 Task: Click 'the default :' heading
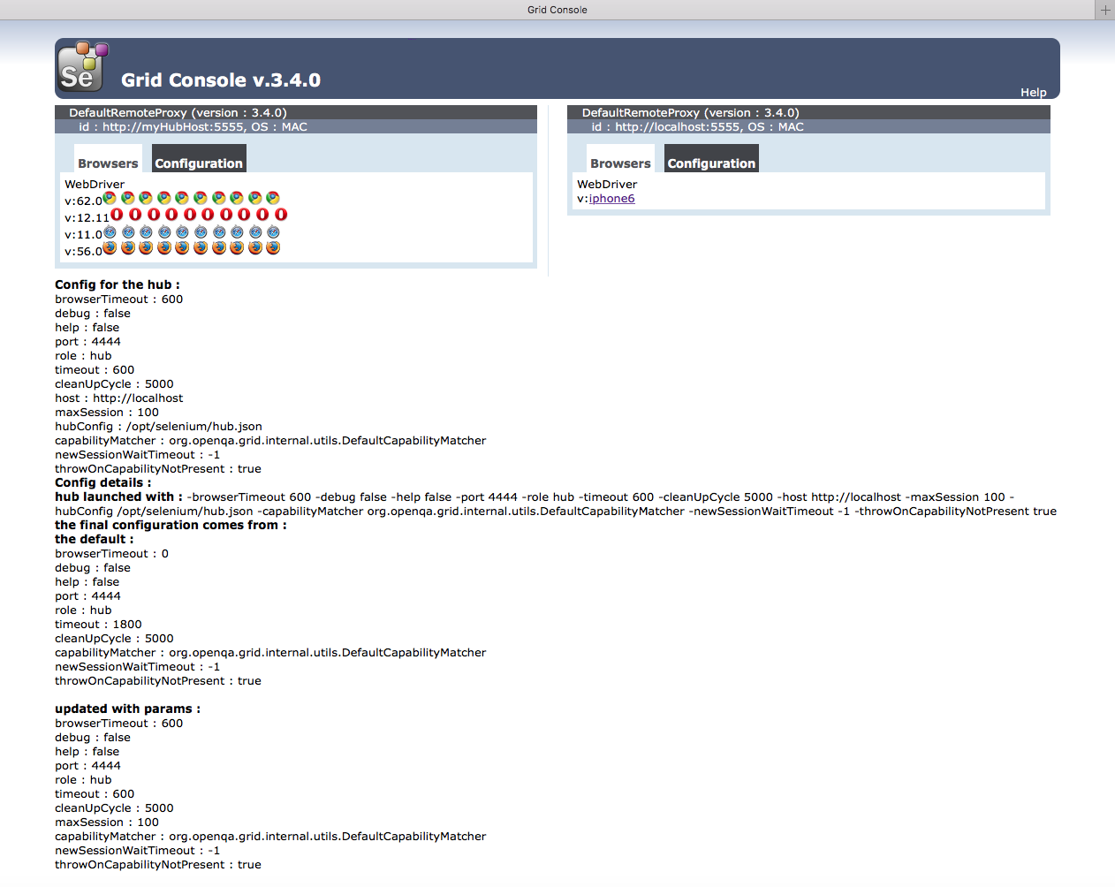click(x=95, y=540)
